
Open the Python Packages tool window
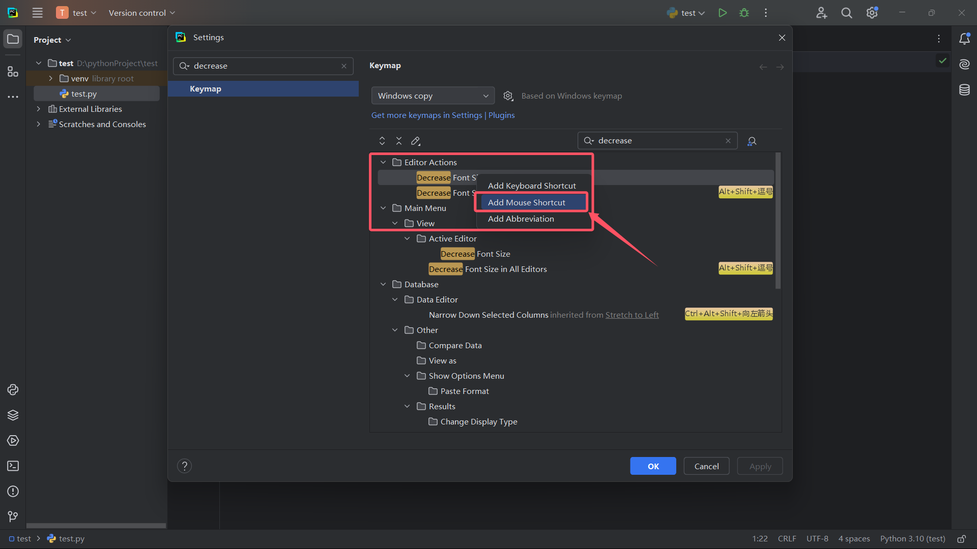pos(13,415)
